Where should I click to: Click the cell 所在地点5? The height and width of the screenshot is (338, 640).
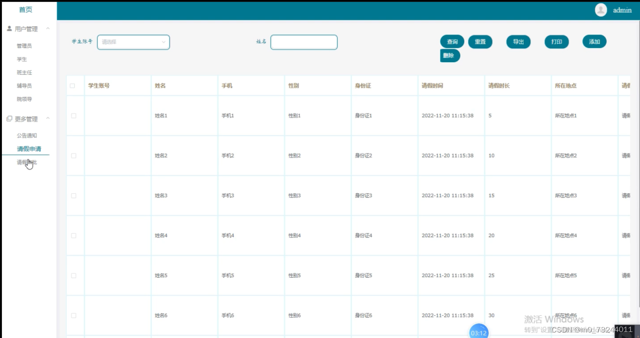click(566, 275)
